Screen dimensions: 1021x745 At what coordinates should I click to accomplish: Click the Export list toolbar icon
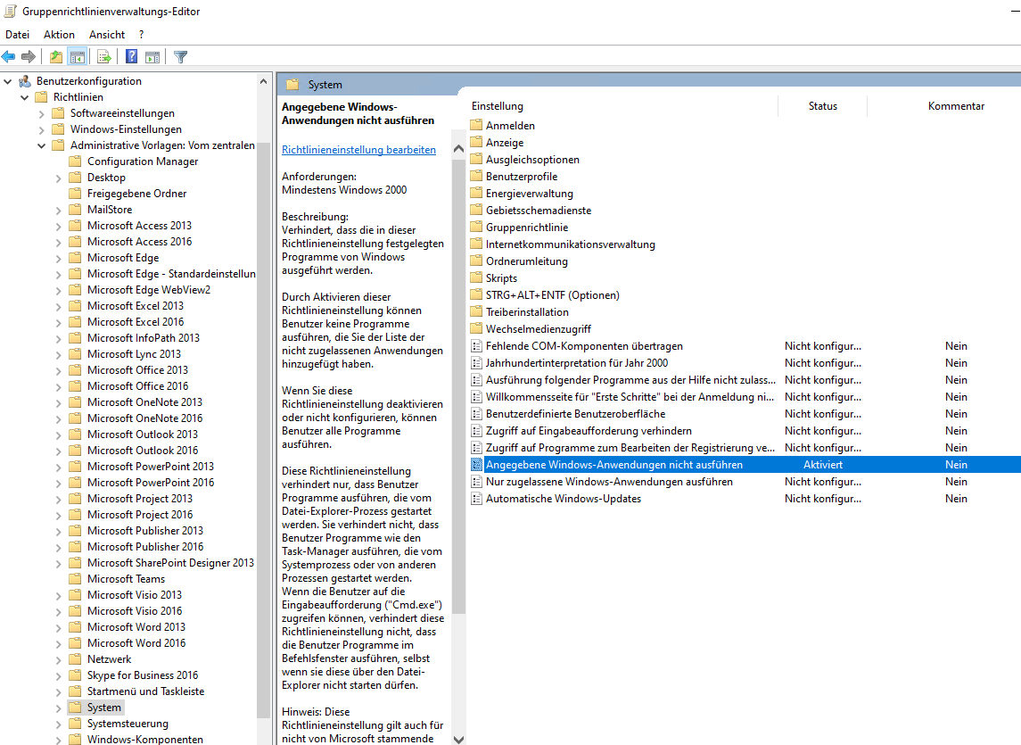pos(104,57)
